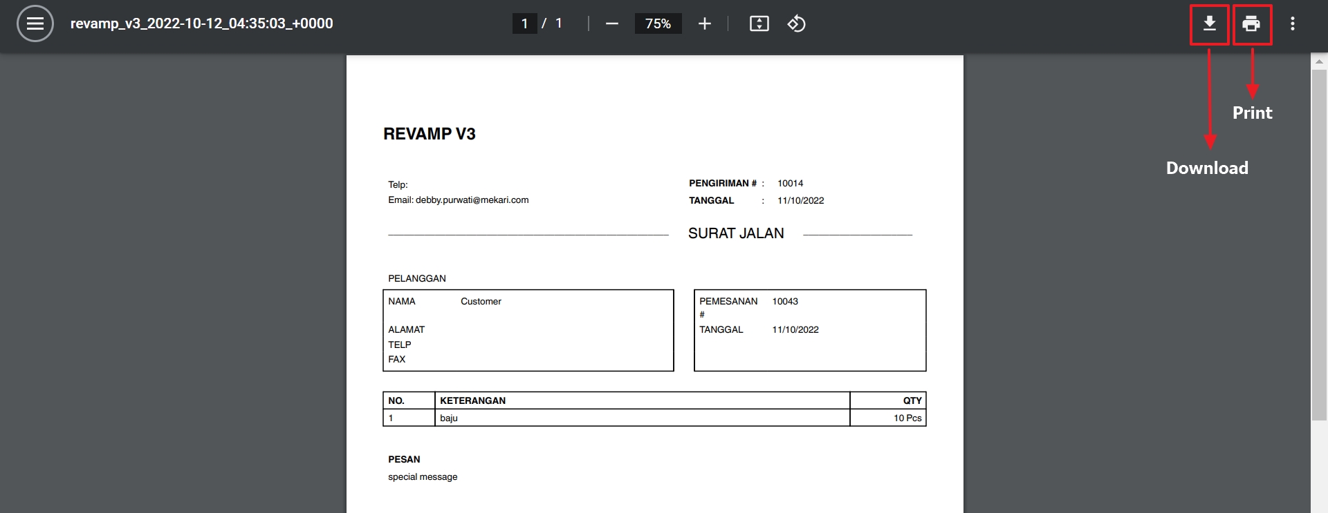Click the 75% zoom level field

pos(658,23)
